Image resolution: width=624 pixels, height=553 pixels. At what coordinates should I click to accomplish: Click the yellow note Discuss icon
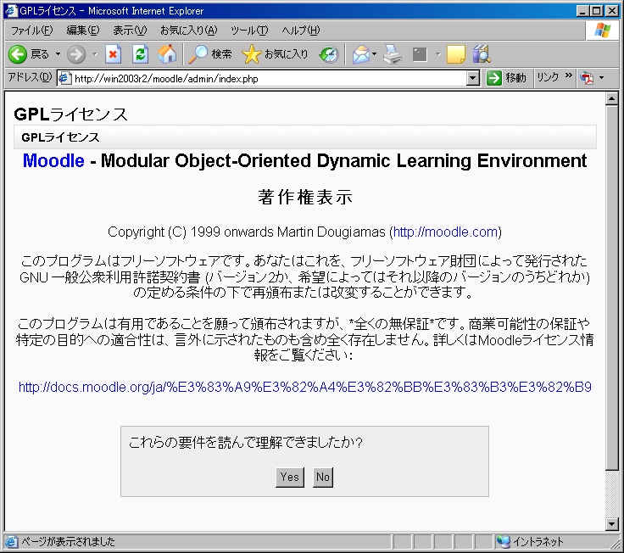pos(456,54)
